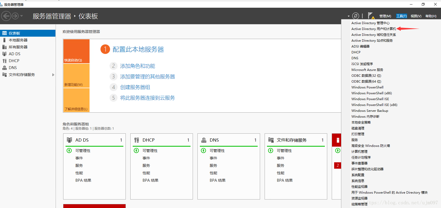Click the green status icon in DNS tile
The height and width of the screenshot is (208, 441).
[x=204, y=151]
